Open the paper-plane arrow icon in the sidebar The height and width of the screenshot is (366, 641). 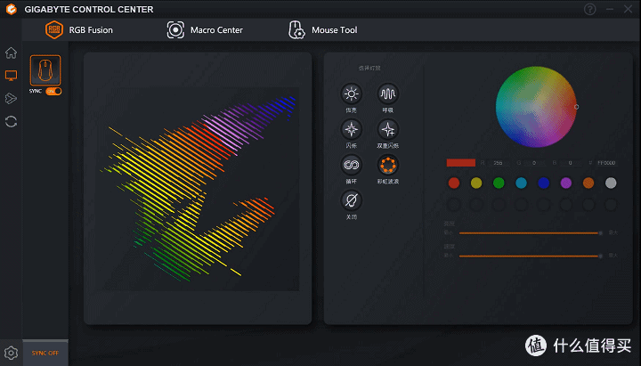click(x=11, y=99)
